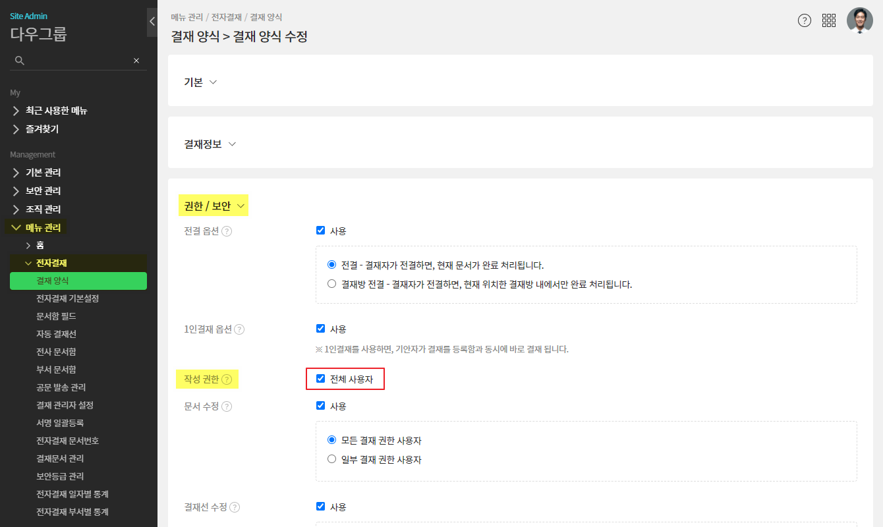Screen dimensions: 883x527
Task: Click the help icon beside 1인결재 옵션
Action: 239,329
